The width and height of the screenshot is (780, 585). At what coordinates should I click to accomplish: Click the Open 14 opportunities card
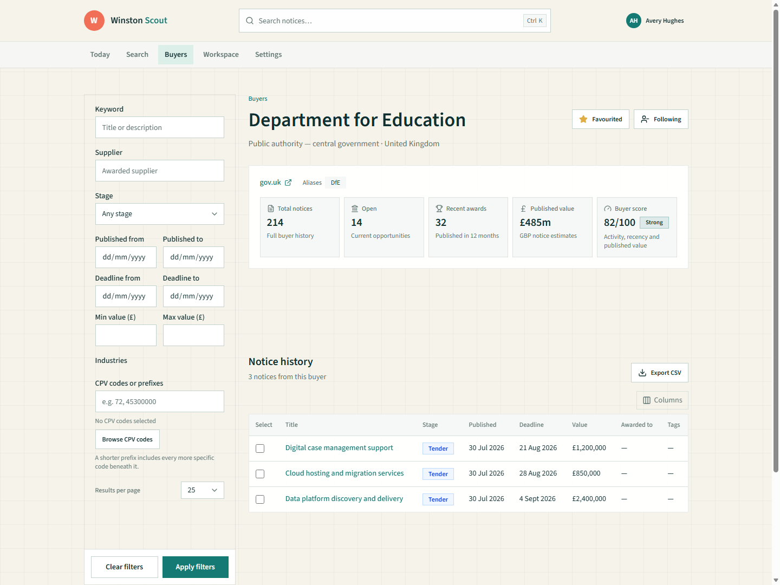point(384,227)
